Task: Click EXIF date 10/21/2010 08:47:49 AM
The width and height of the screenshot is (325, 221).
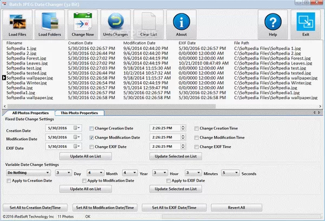Action: tap(204, 63)
